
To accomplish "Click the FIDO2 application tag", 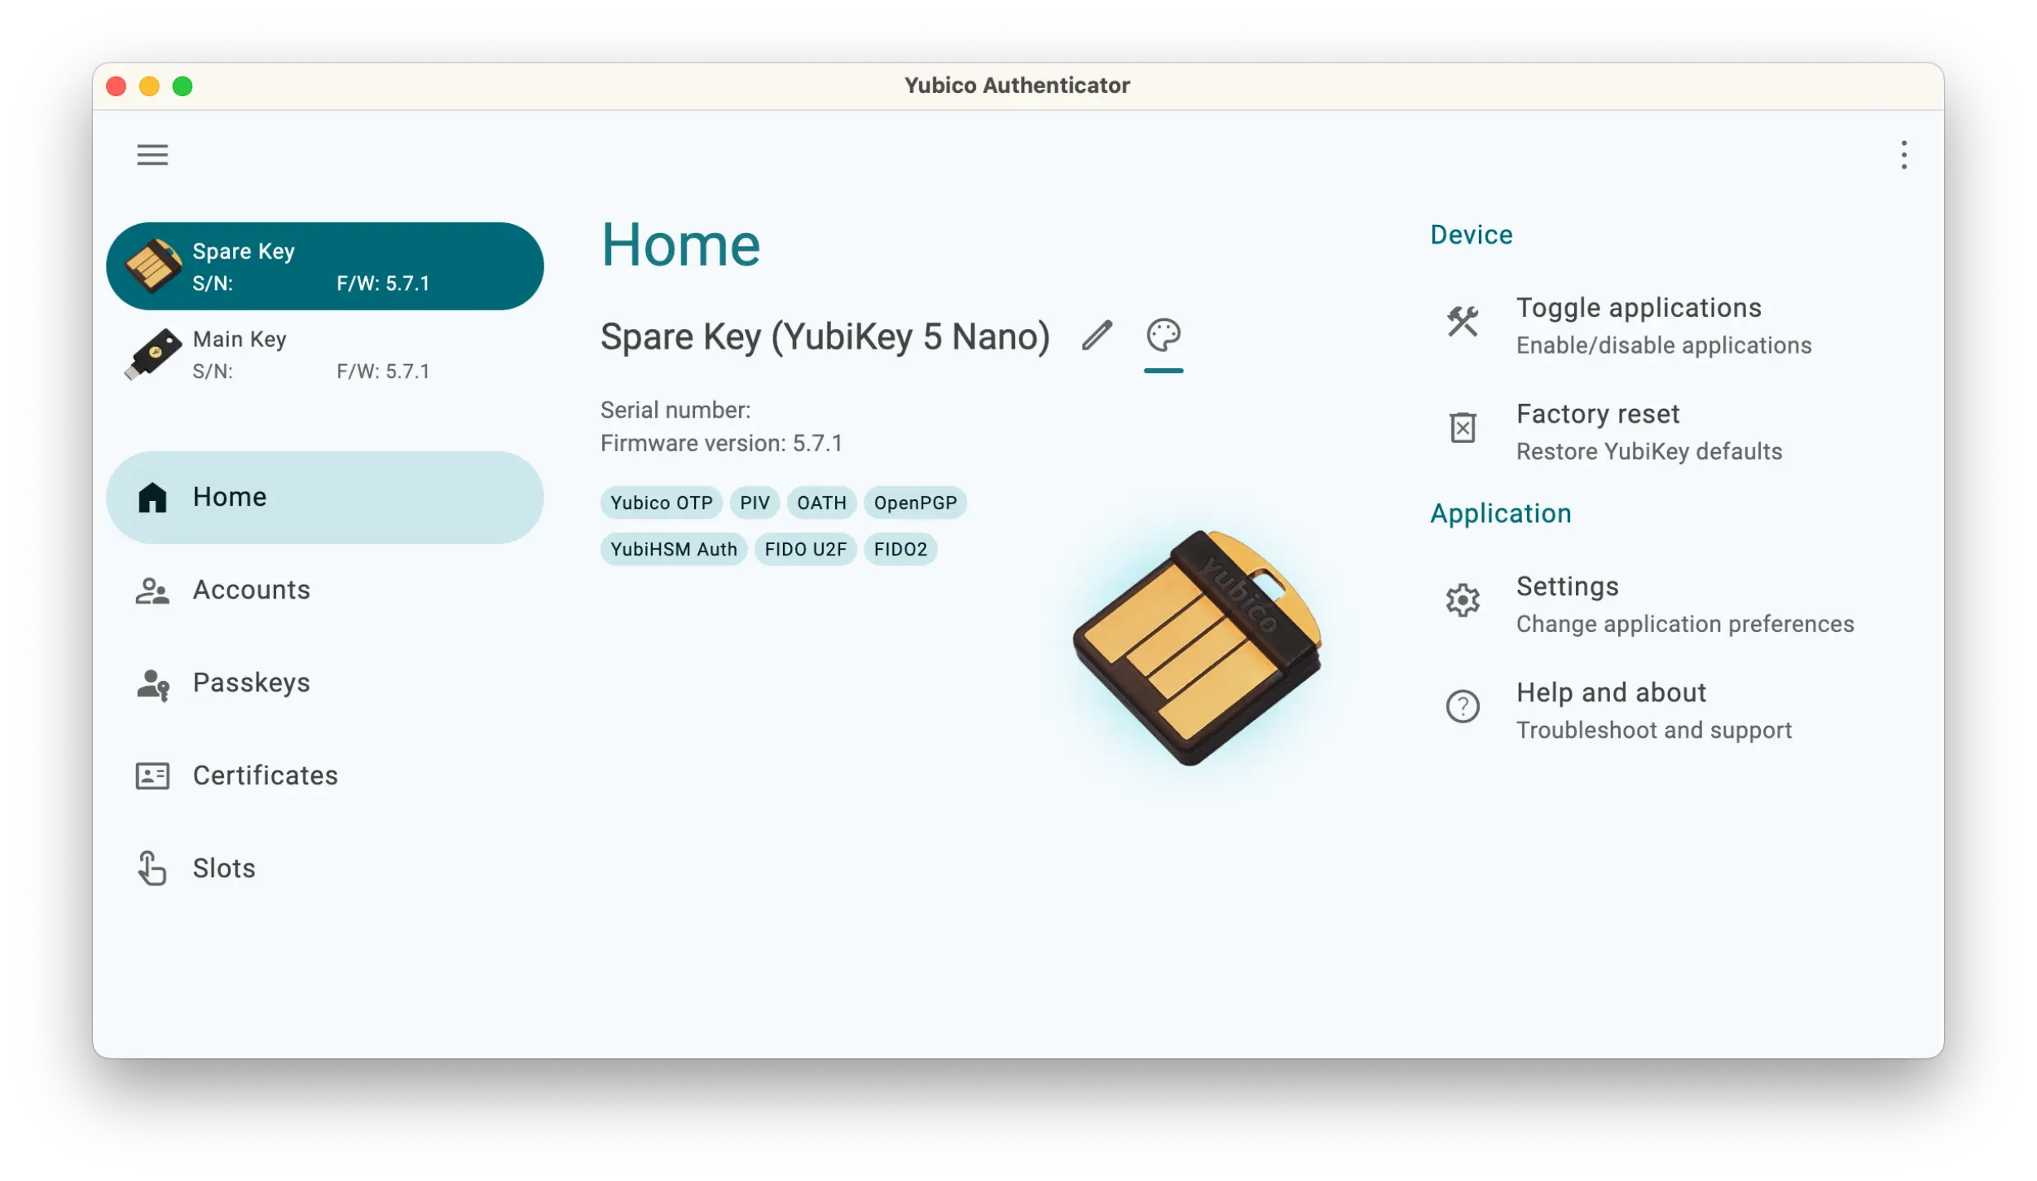I will click(x=901, y=548).
